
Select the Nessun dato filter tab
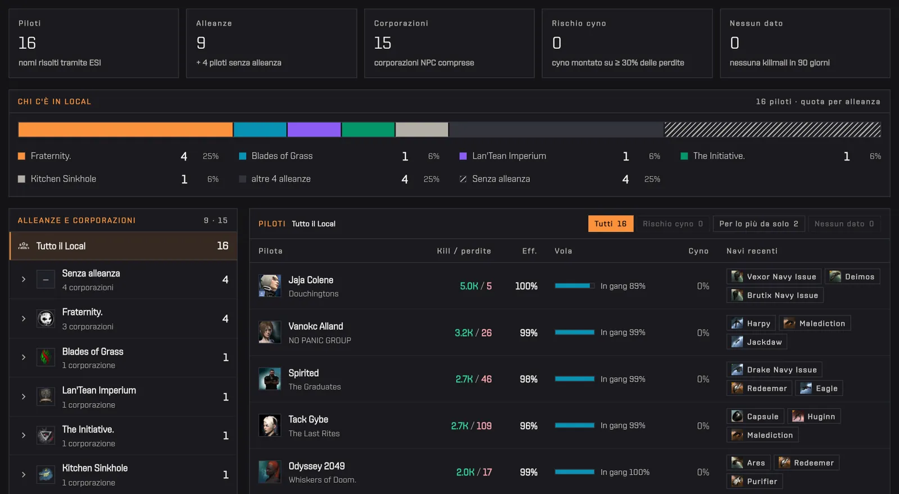844,224
